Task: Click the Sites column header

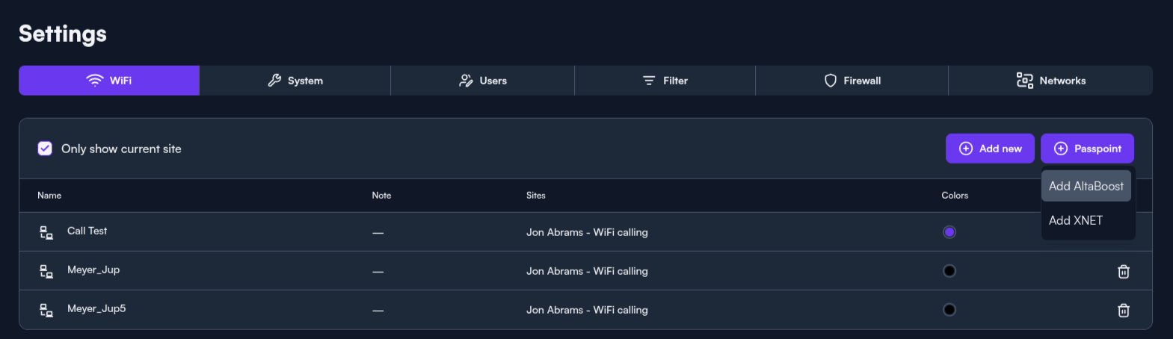Action: click(x=536, y=196)
